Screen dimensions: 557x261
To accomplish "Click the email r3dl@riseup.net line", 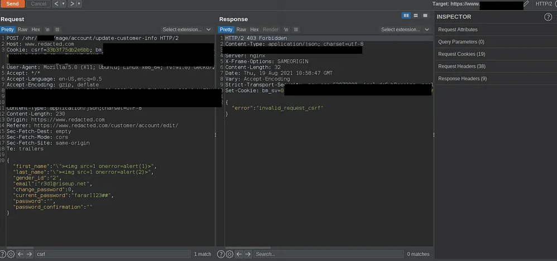I will (52, 183).
